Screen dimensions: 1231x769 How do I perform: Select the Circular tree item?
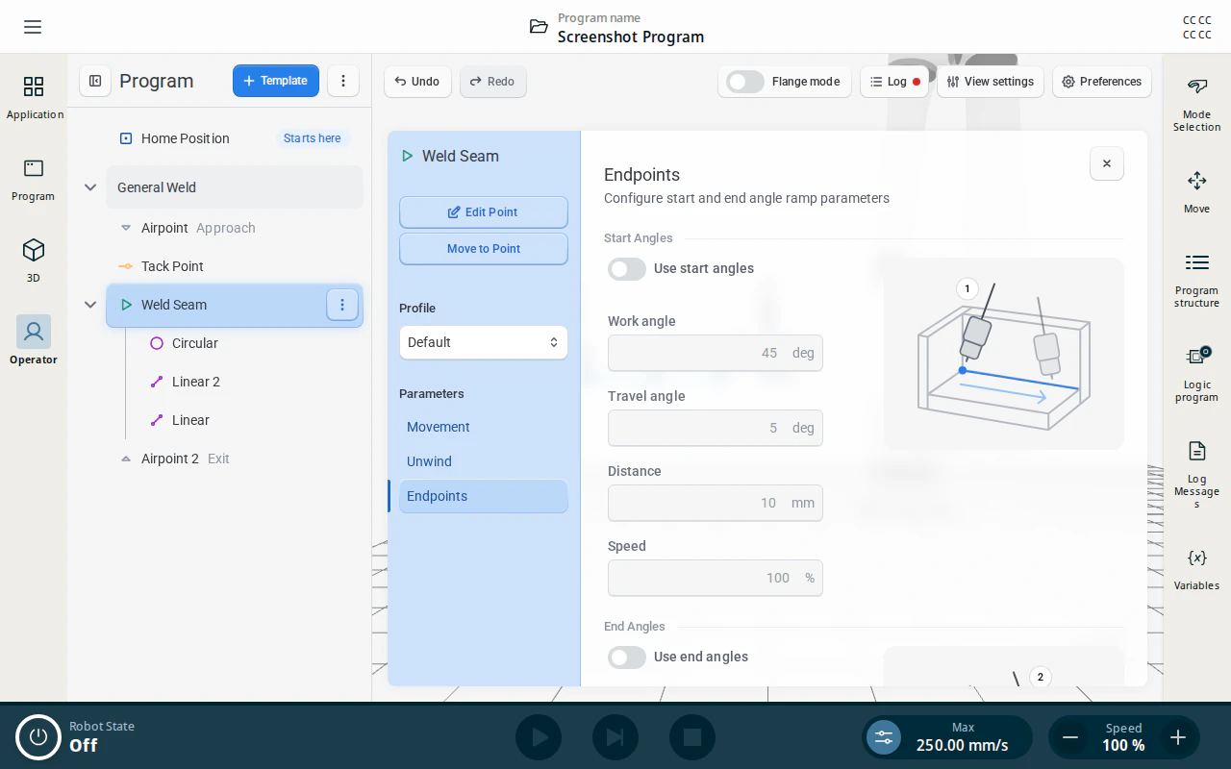tap(195, 343)
